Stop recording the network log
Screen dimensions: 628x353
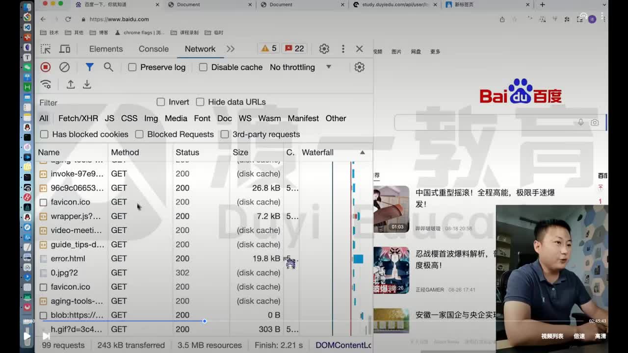pyautogui.click(x=46, y=67)
